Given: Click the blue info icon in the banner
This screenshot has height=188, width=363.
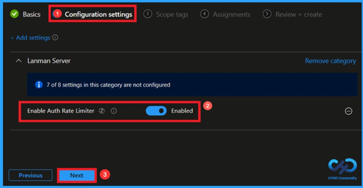Looking at the screenshot, I should tap(38, 85).
